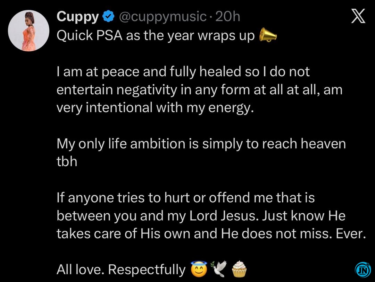Viewport: 375px width, 282px height.
Task: Open the @cuppymusic handle link
Action: [163, 17]
